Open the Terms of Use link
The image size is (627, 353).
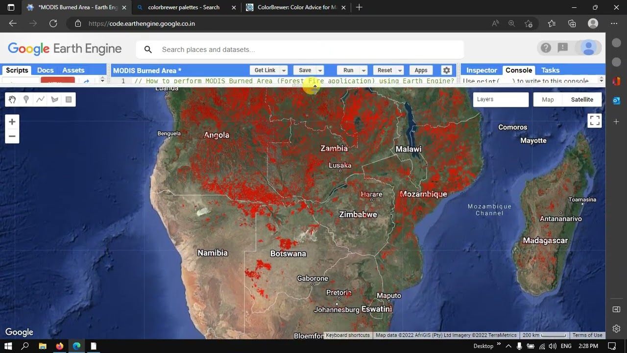(587, 335)
